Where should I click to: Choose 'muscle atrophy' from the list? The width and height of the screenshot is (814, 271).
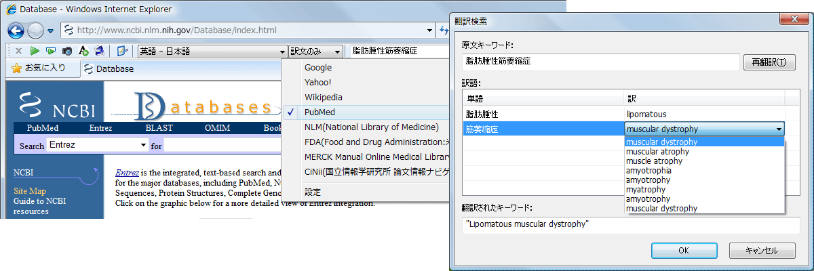click(x=704, y=161)
